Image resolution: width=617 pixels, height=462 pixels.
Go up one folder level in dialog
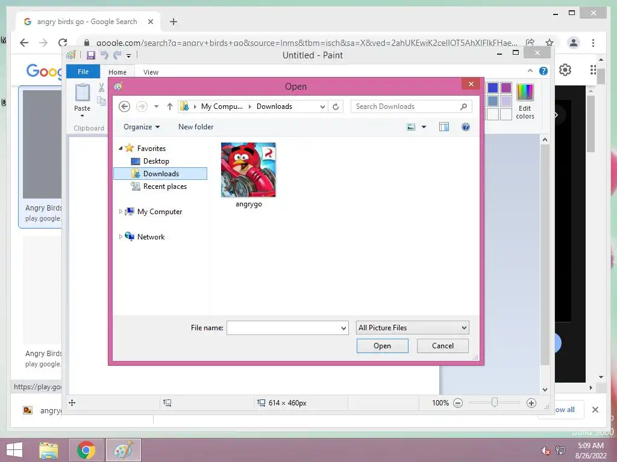tap(169, 106)
